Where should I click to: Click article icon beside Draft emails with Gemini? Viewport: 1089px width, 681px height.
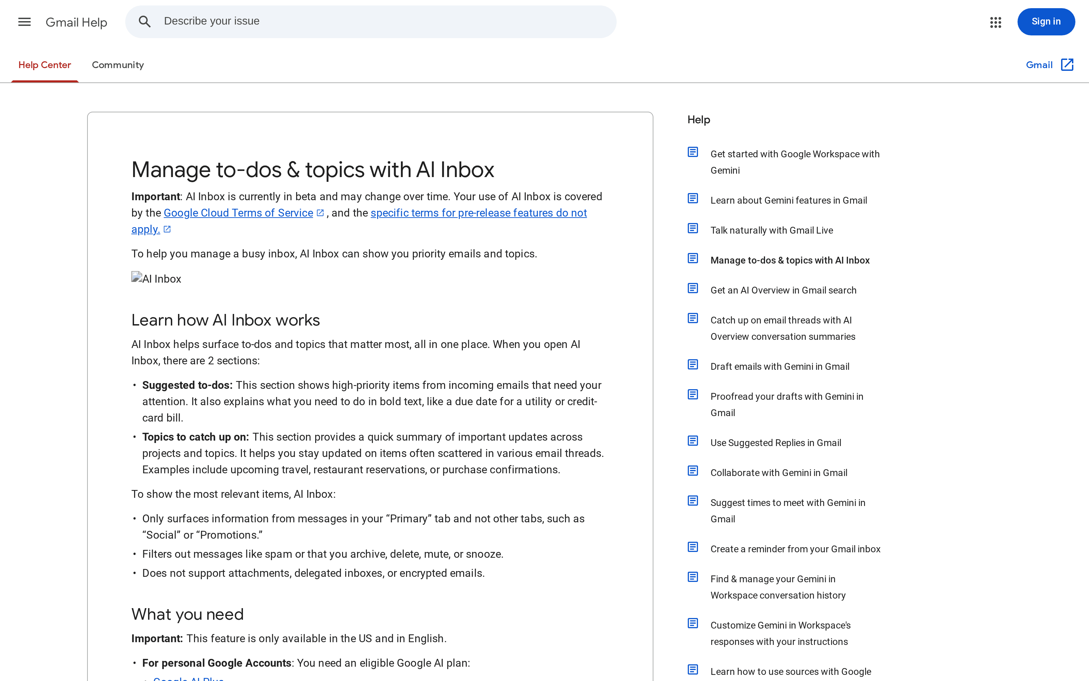click(693, 365)
